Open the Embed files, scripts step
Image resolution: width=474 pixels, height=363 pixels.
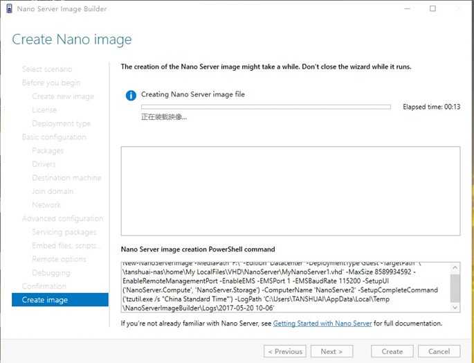pos(65,245)
